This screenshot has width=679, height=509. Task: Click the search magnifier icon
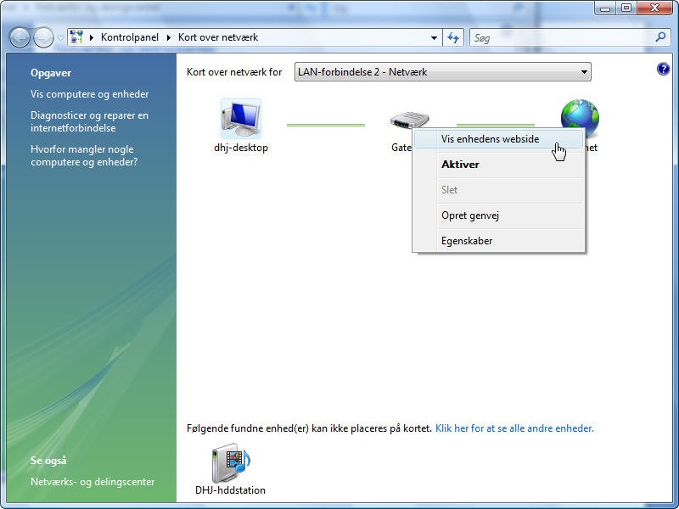tap(660, 37)
